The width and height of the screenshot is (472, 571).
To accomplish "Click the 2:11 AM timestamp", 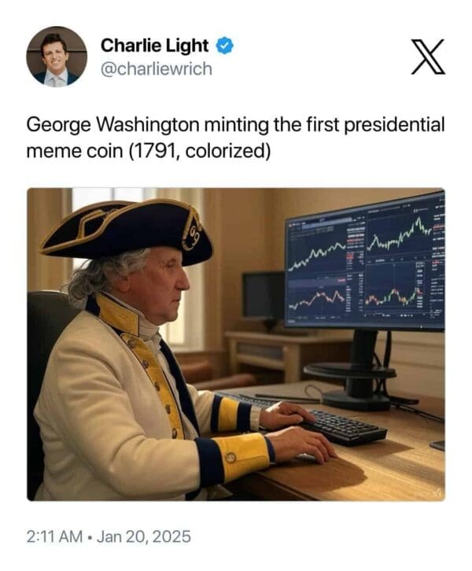I will tap(54, 536).
